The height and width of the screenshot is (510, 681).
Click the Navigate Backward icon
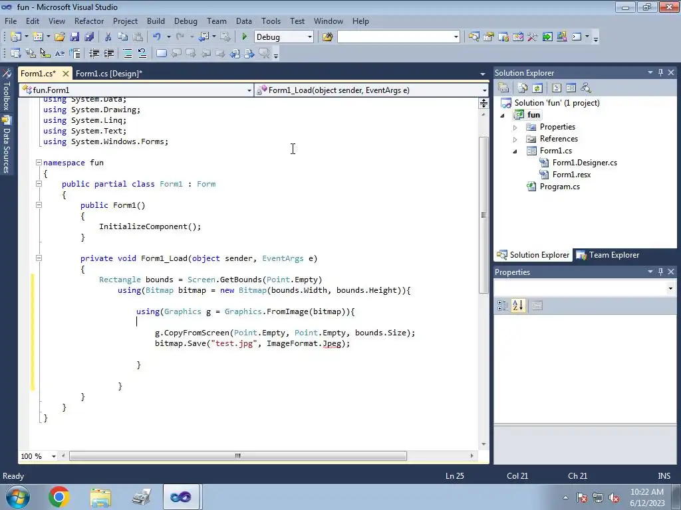204,37
